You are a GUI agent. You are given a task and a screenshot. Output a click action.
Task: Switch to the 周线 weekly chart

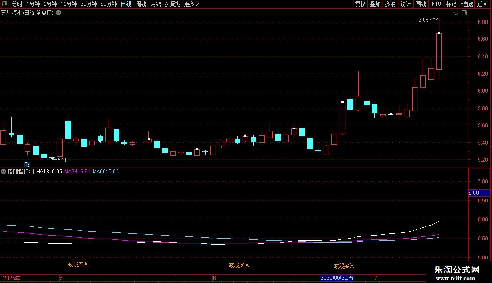tap(141, 4)
